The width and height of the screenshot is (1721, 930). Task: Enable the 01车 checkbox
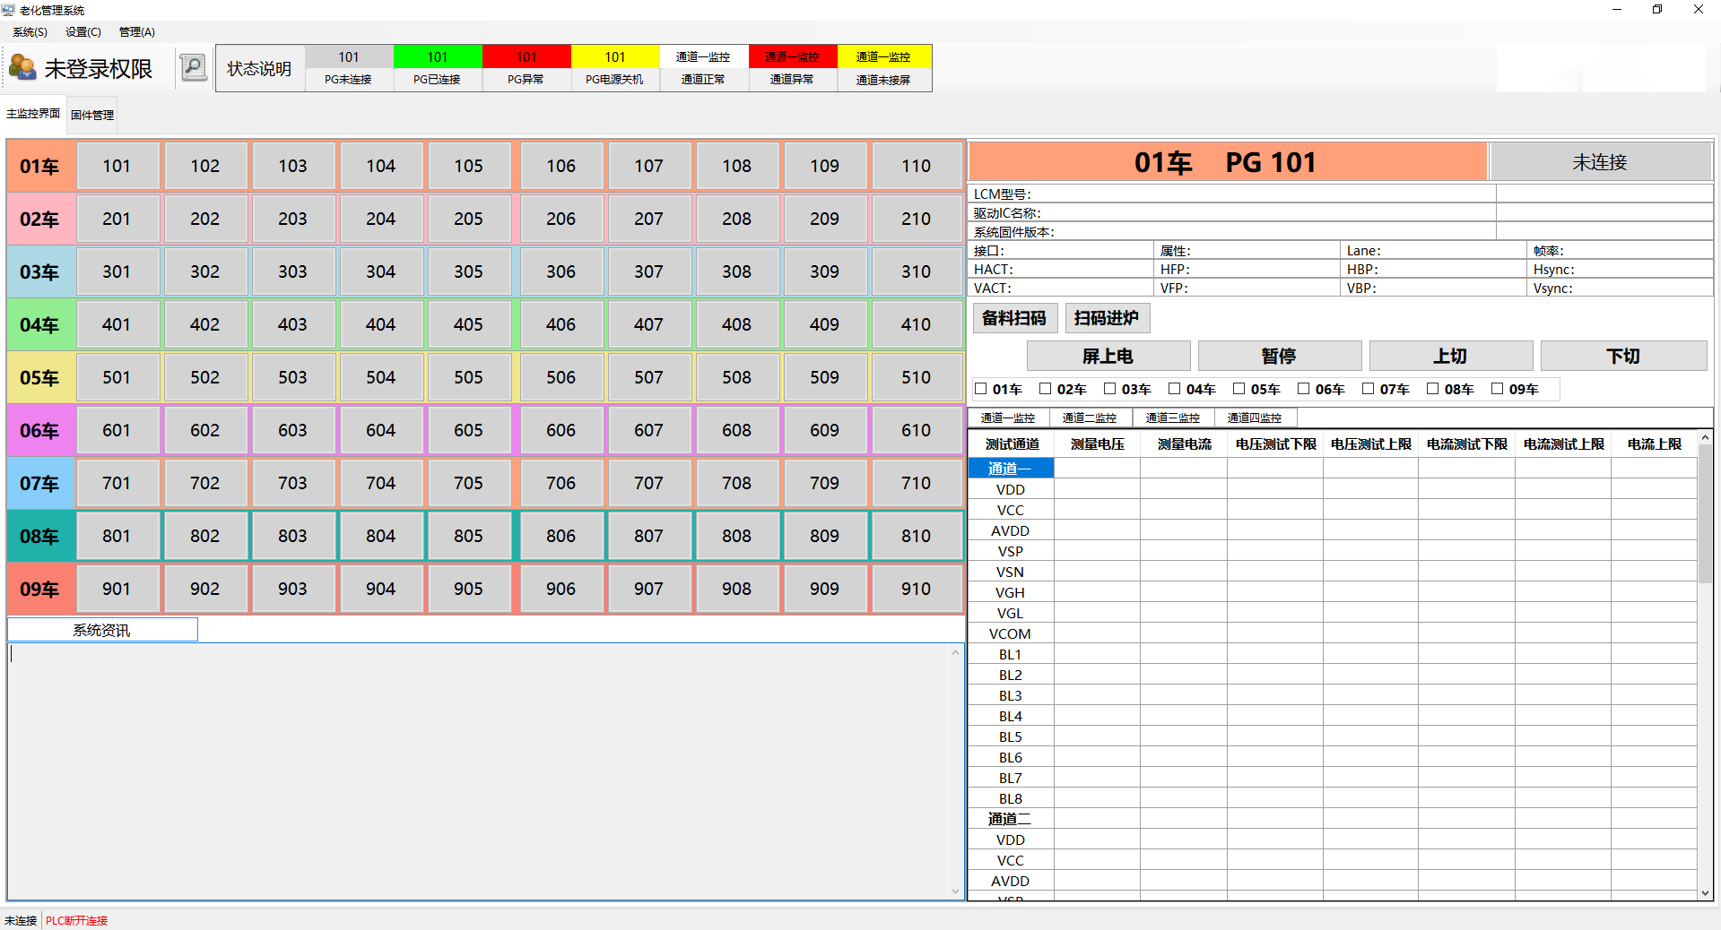tap(981, 389)
